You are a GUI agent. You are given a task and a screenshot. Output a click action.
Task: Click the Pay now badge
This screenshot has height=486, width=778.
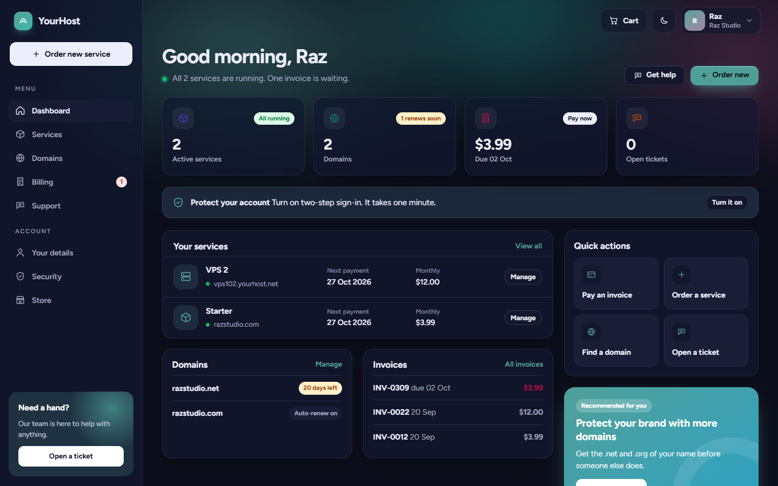(x=580, y=118)
